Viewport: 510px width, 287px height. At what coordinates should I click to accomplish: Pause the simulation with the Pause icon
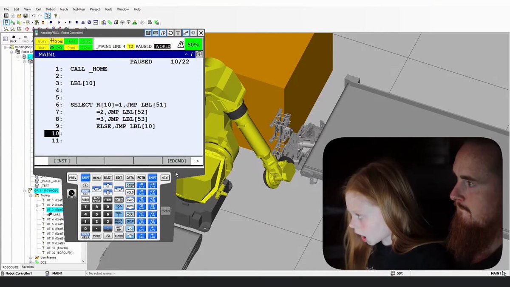coord(70,22)
